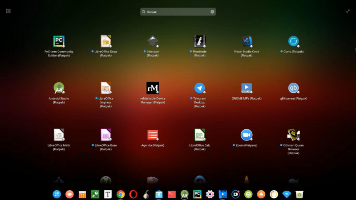This screenshot has height=200, width=356.
Task: Open Zoom (Flatpaks)
Action: point(247,135)
